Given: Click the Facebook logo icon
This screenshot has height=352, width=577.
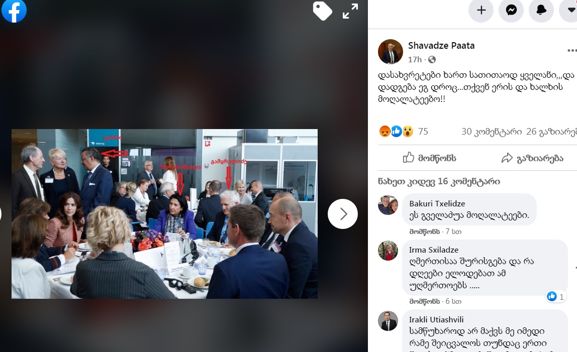Looking at the screenshot, I should (x=14, y=11).
